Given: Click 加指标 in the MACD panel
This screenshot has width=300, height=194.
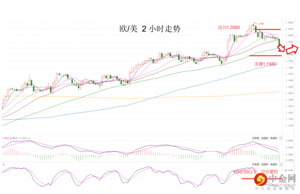Looking at the screenshot, I should [265, 138].
